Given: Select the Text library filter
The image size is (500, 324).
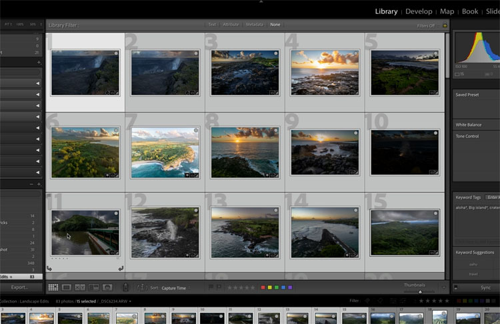Looking at the screenshot, I should click(212, 25).
